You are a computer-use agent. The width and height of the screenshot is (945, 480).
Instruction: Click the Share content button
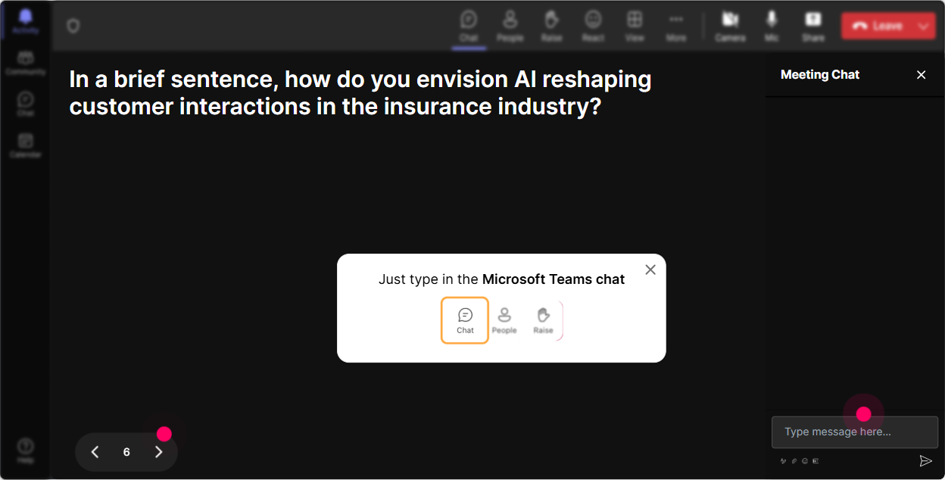coord(813,26)
